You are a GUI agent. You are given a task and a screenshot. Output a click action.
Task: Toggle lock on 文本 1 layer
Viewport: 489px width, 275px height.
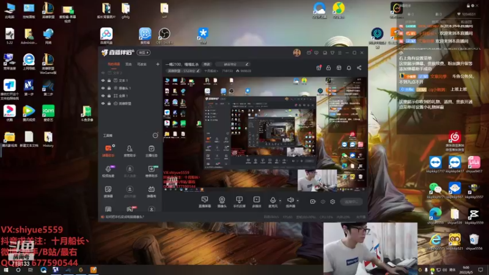109,81
